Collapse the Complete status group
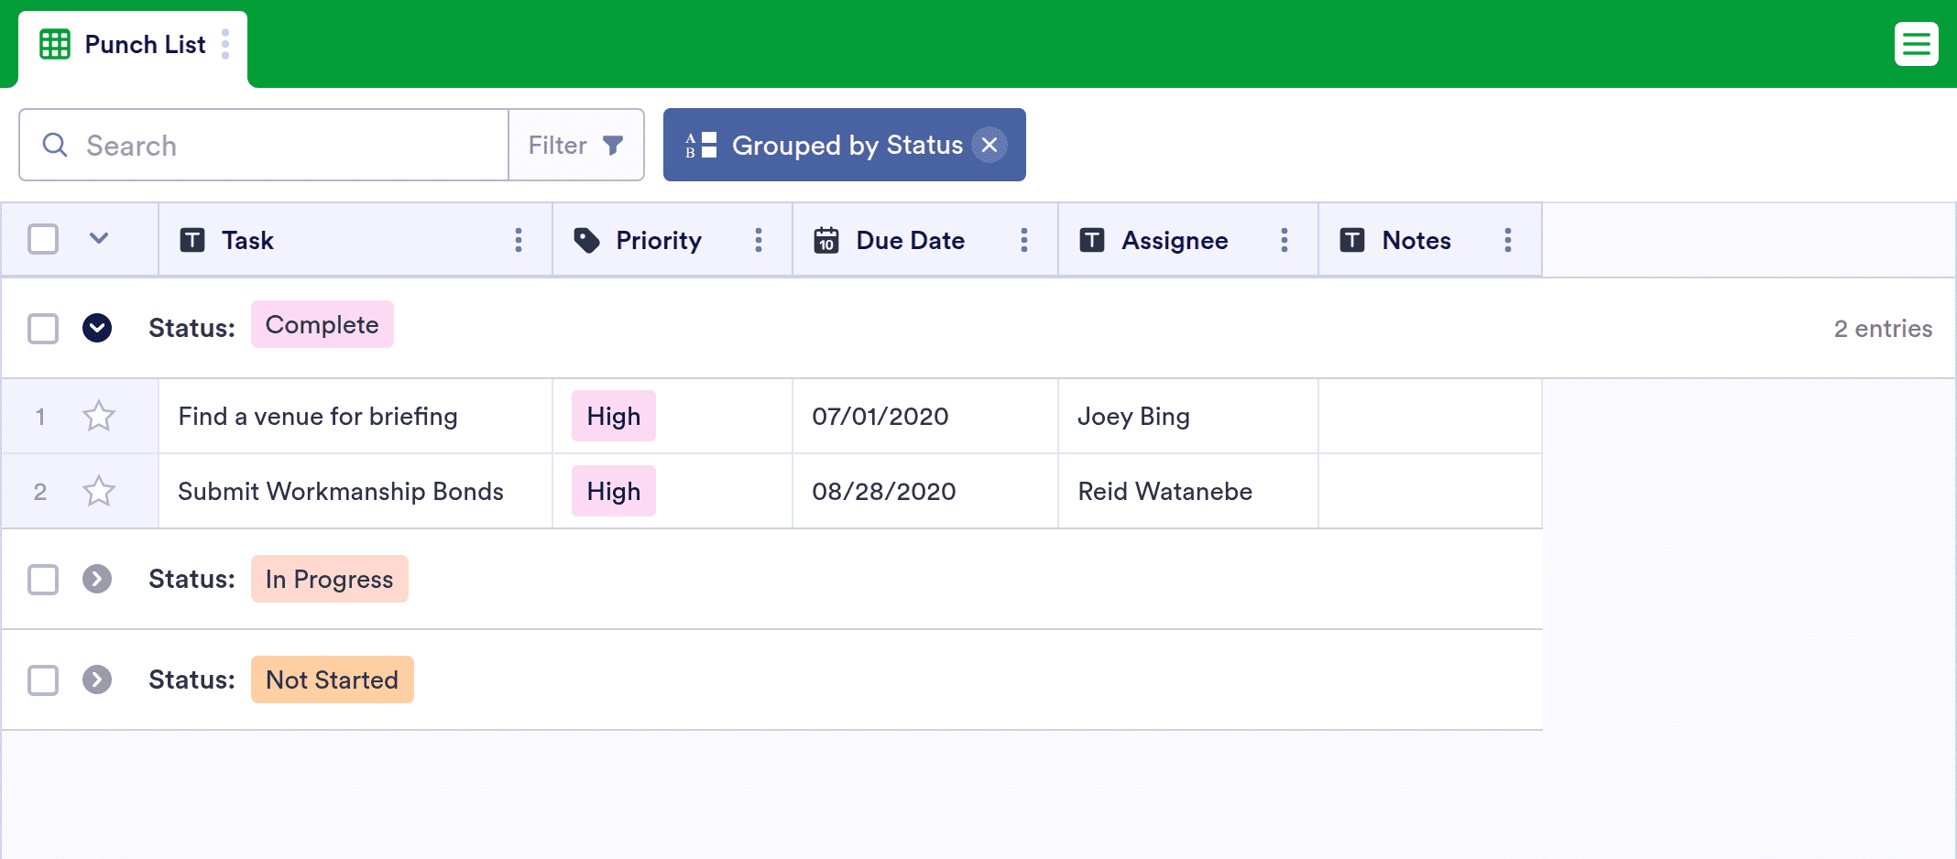 [97, 328]
